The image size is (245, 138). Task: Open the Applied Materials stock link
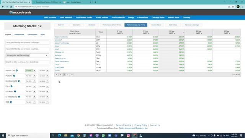61,37
